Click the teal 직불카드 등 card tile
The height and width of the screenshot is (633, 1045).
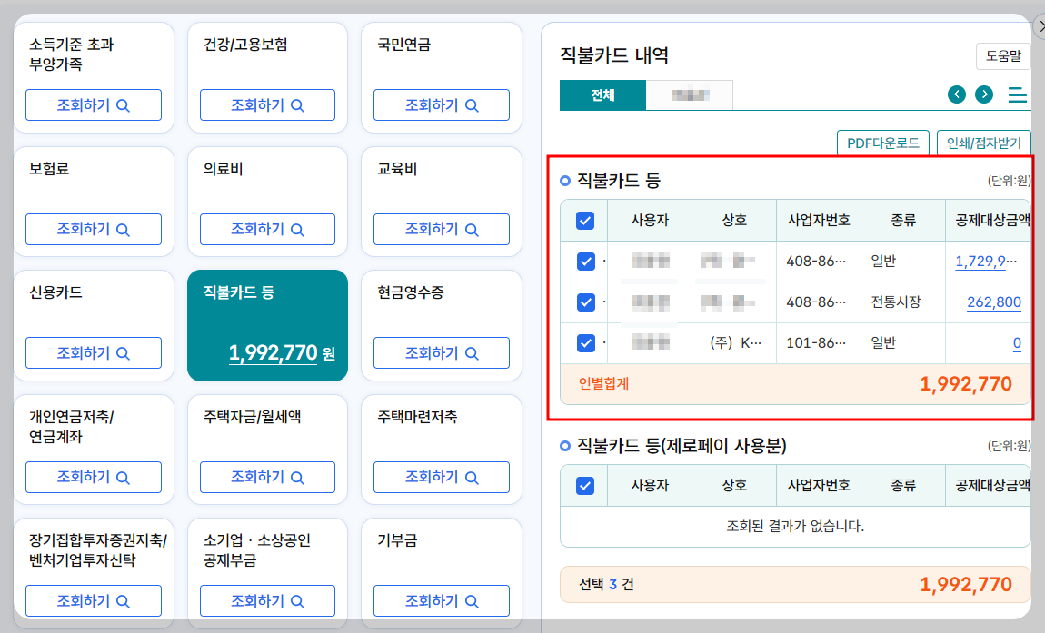point(267,325)
